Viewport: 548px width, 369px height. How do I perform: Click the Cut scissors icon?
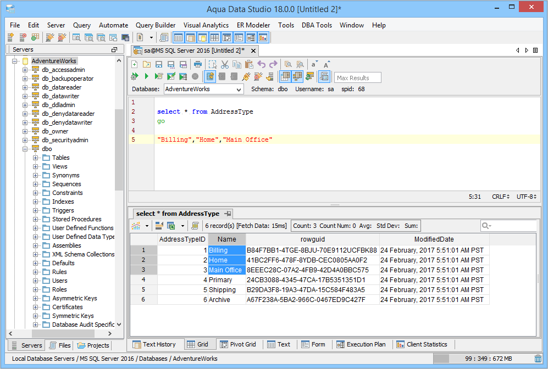(225, 64)
